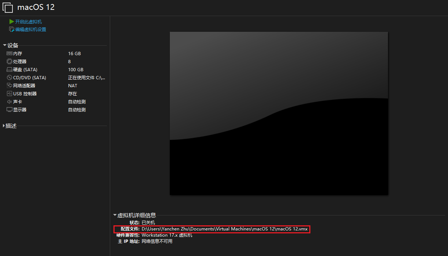This screenshot has width=448, height=256.
Task: Click the .vmx configuration file path
Action: tap(224, 229)
